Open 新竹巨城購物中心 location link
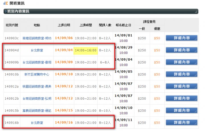The image size is (205, 131). tap(37, 74)
